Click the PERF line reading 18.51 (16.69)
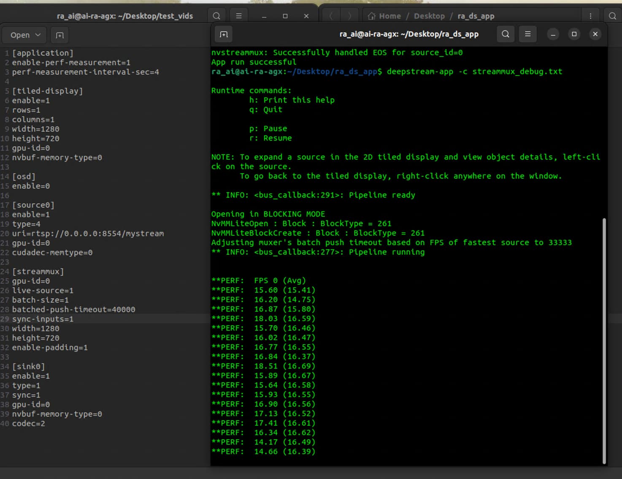 coord(263,366)
